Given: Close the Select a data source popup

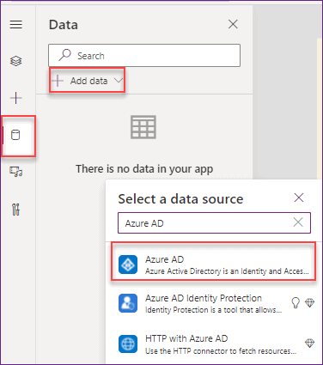Looking at the screenshot, I should (x=299, y=198).
